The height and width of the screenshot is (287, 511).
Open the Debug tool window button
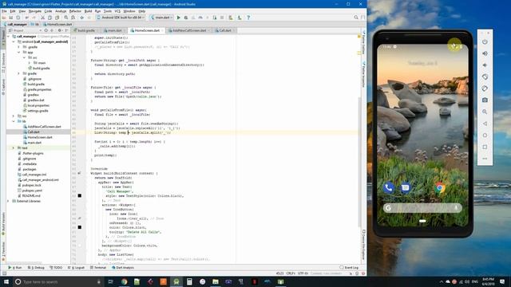(36, 268)
